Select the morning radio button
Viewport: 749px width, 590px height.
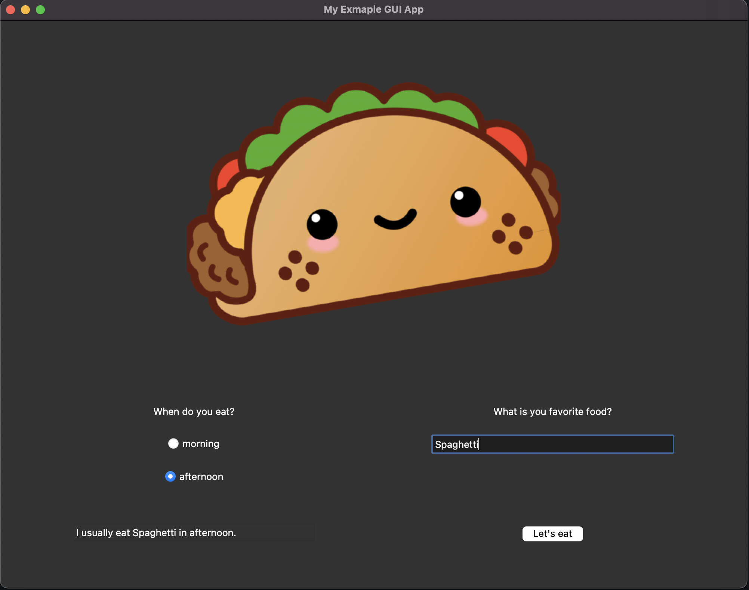(173, 443)
